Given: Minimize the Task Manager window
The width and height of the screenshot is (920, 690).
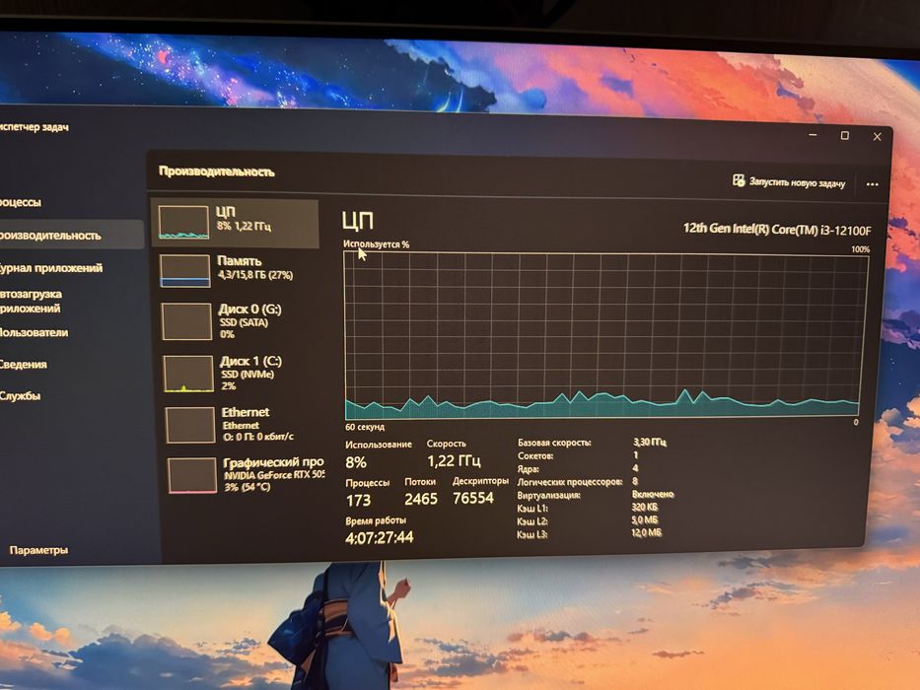Looking at the screenshot, I should point(813,135).
